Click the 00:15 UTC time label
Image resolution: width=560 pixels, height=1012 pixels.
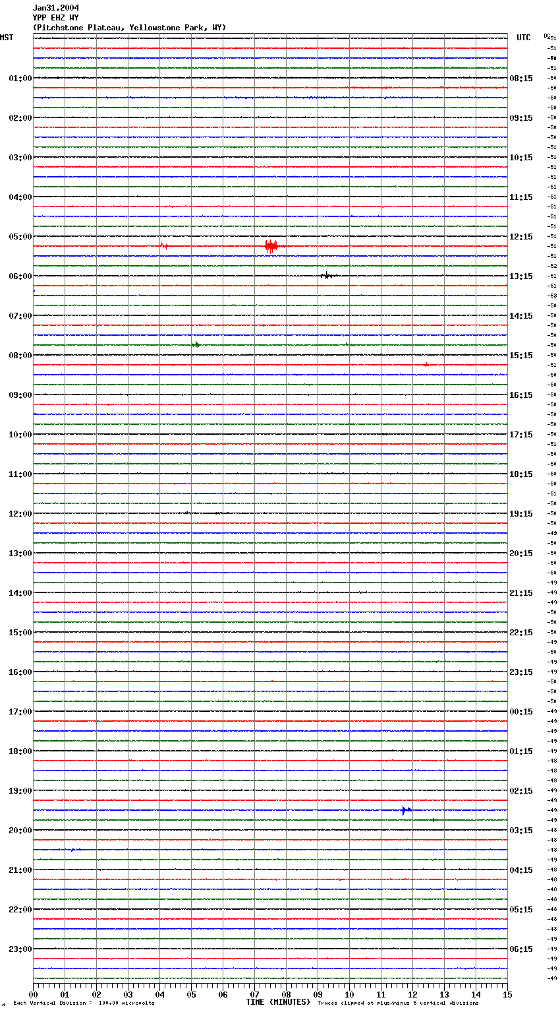[x=521, y=712]
